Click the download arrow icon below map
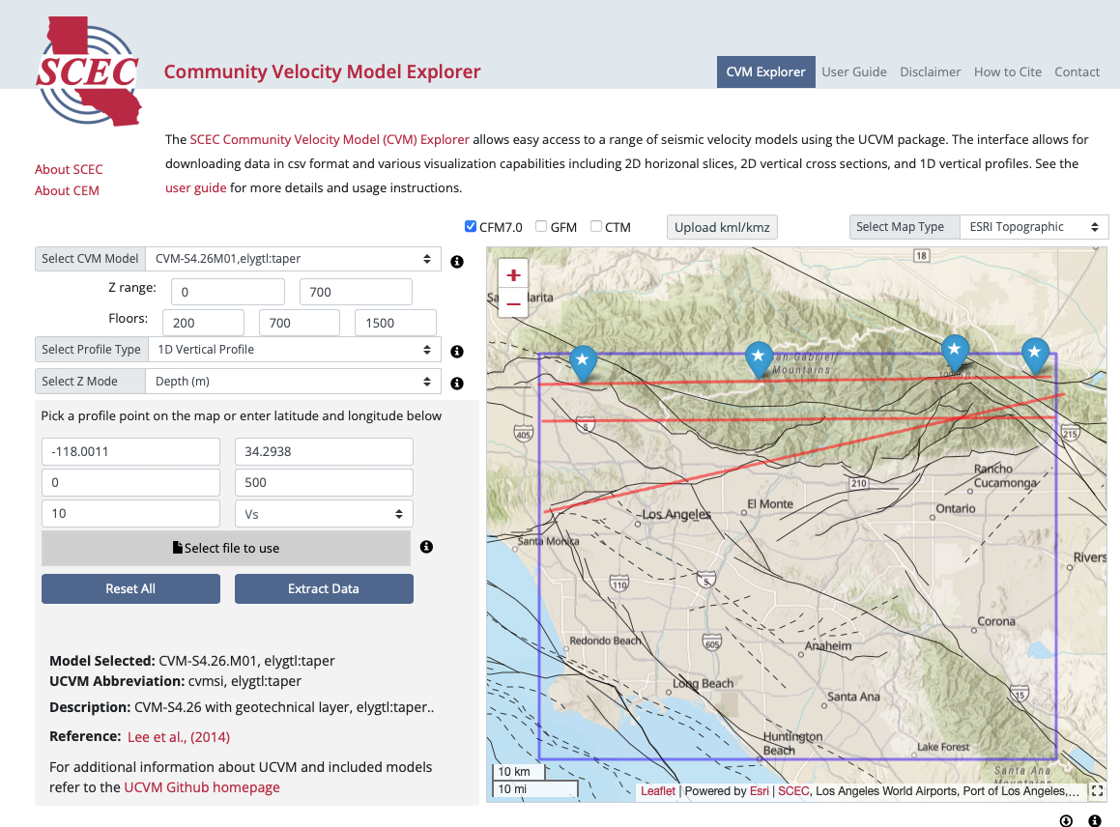This screenshot has width=1120, height=827. click(x=1066, y=820)
